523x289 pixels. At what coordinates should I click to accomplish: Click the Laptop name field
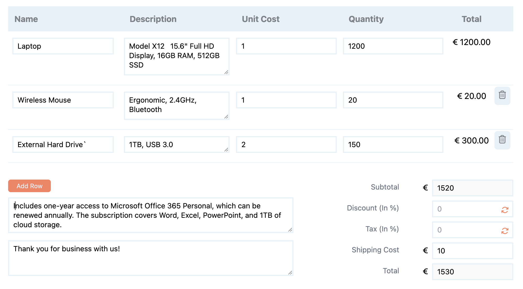coord(63,46)
